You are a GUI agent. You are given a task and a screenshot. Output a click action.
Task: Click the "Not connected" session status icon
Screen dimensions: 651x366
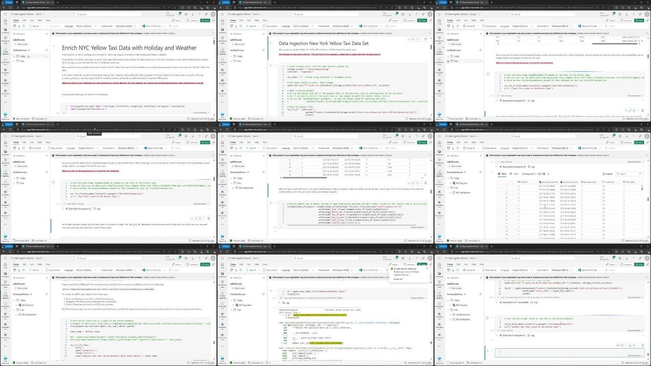pyautogui.click(x=14, y=119)
